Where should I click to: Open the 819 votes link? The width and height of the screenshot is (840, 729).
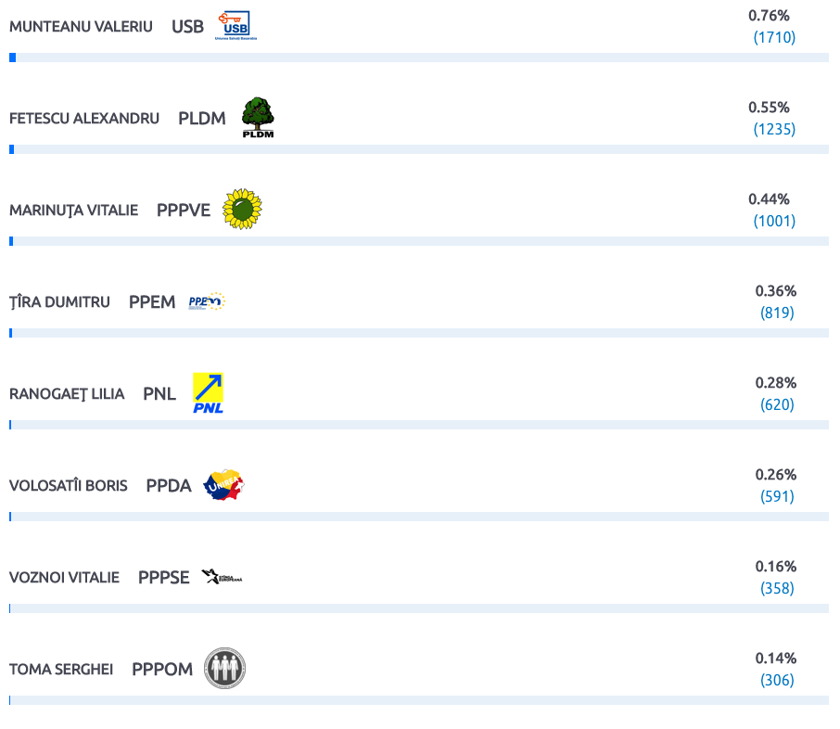tap(777, 313)
